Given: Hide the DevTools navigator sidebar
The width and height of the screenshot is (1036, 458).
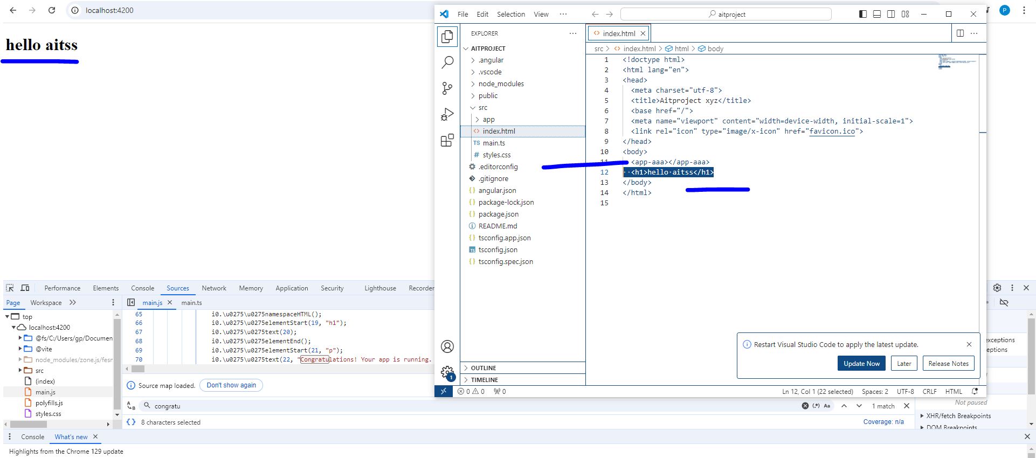Looking at the screenshot, I should click(x=131, y=303).
